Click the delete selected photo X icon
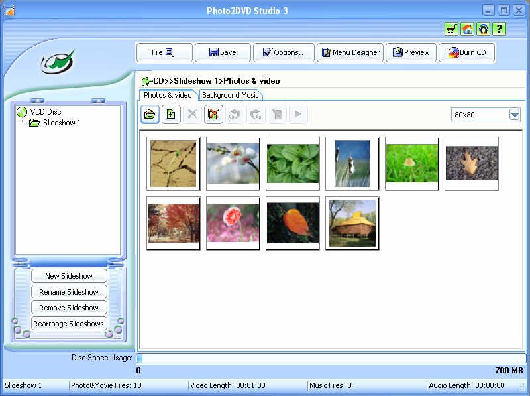 click(192, 114)
